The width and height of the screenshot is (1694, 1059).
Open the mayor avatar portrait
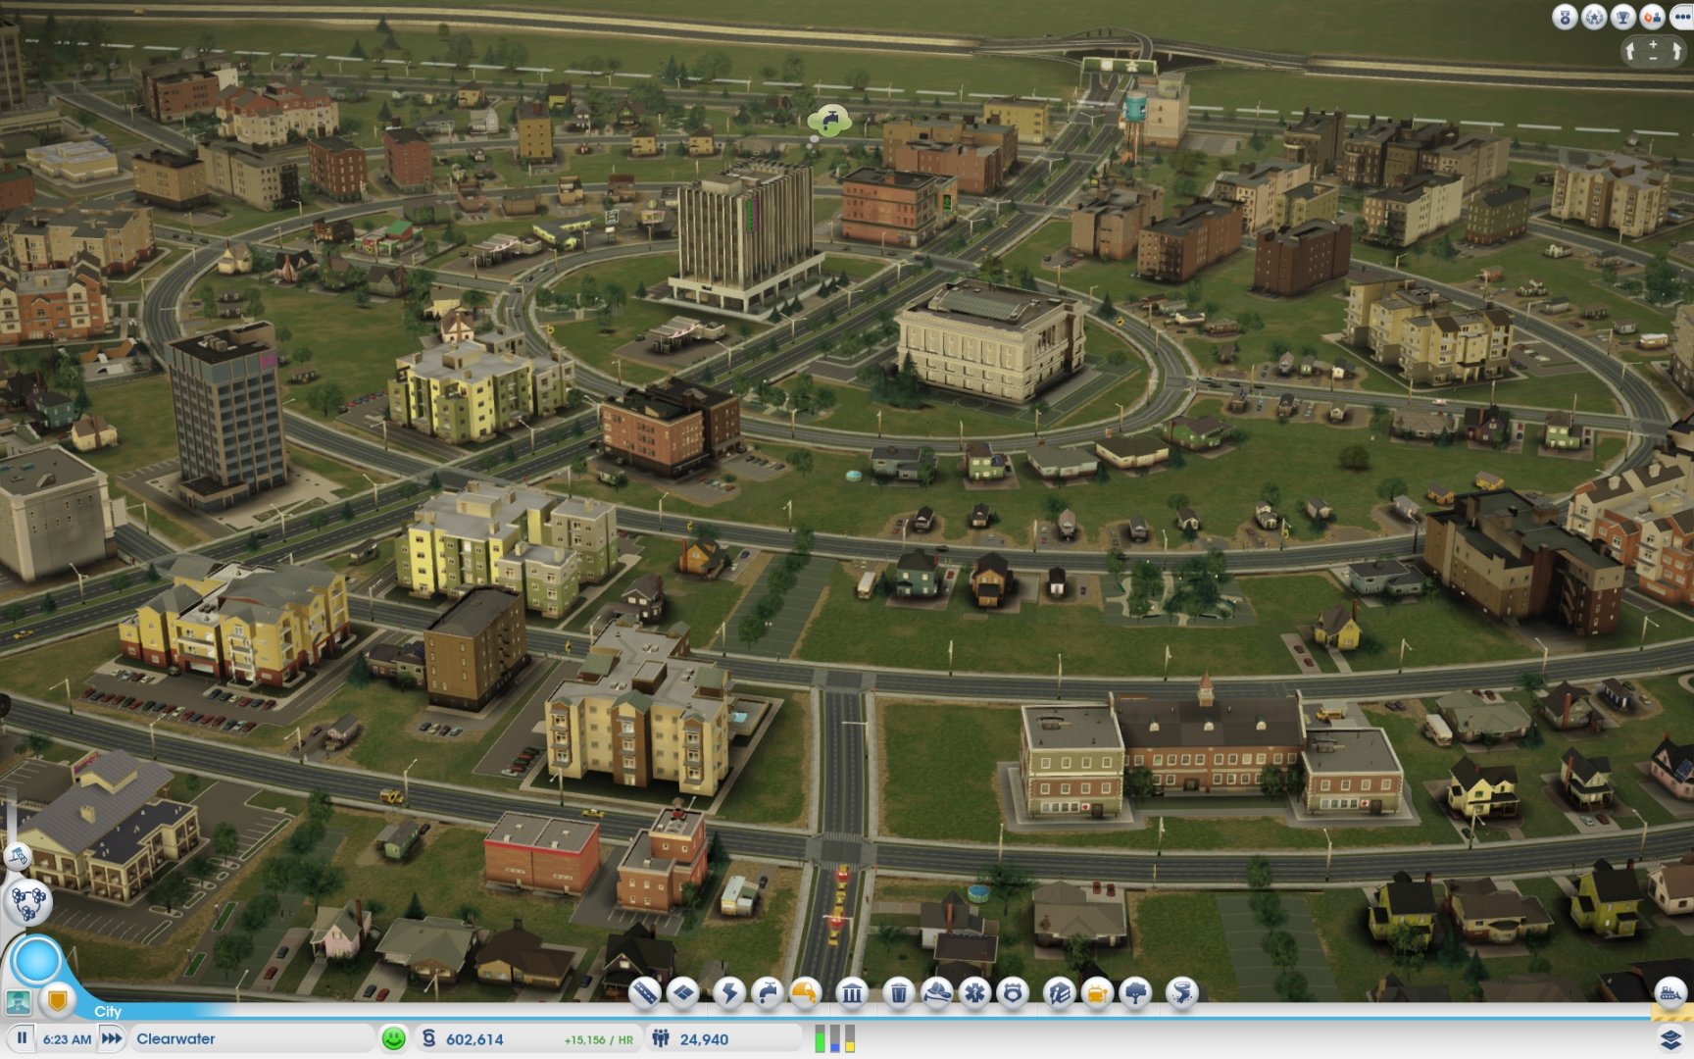click(x=18, y=1002)
